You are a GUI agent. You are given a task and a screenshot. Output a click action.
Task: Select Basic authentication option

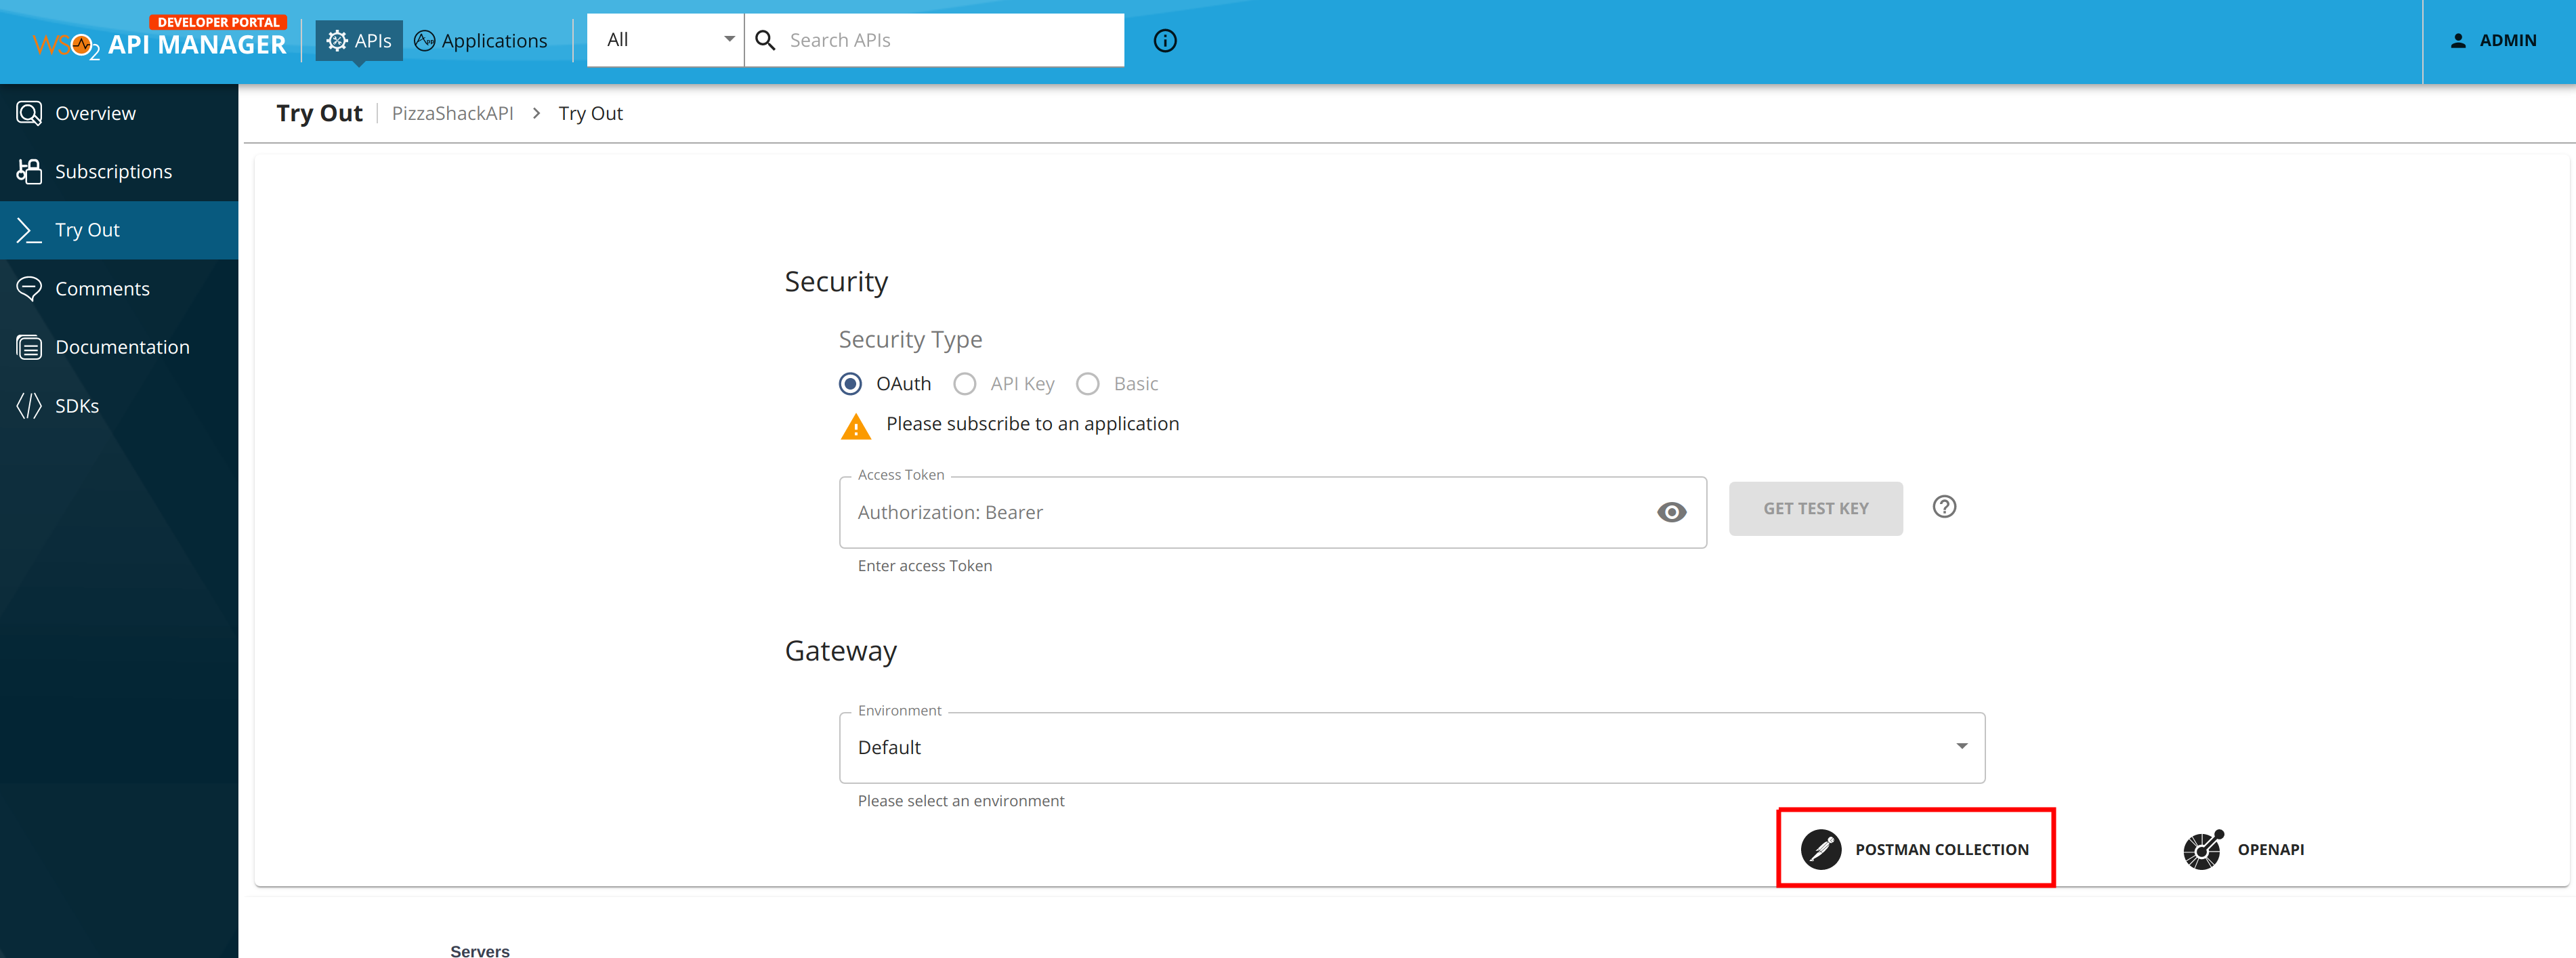pyautogui.click(x=1087, y=383)
